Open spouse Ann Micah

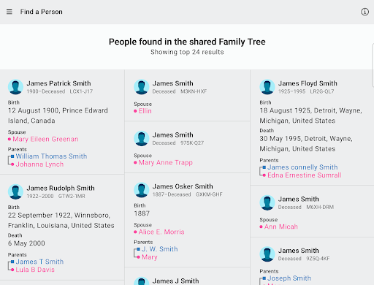coord(281,227)
